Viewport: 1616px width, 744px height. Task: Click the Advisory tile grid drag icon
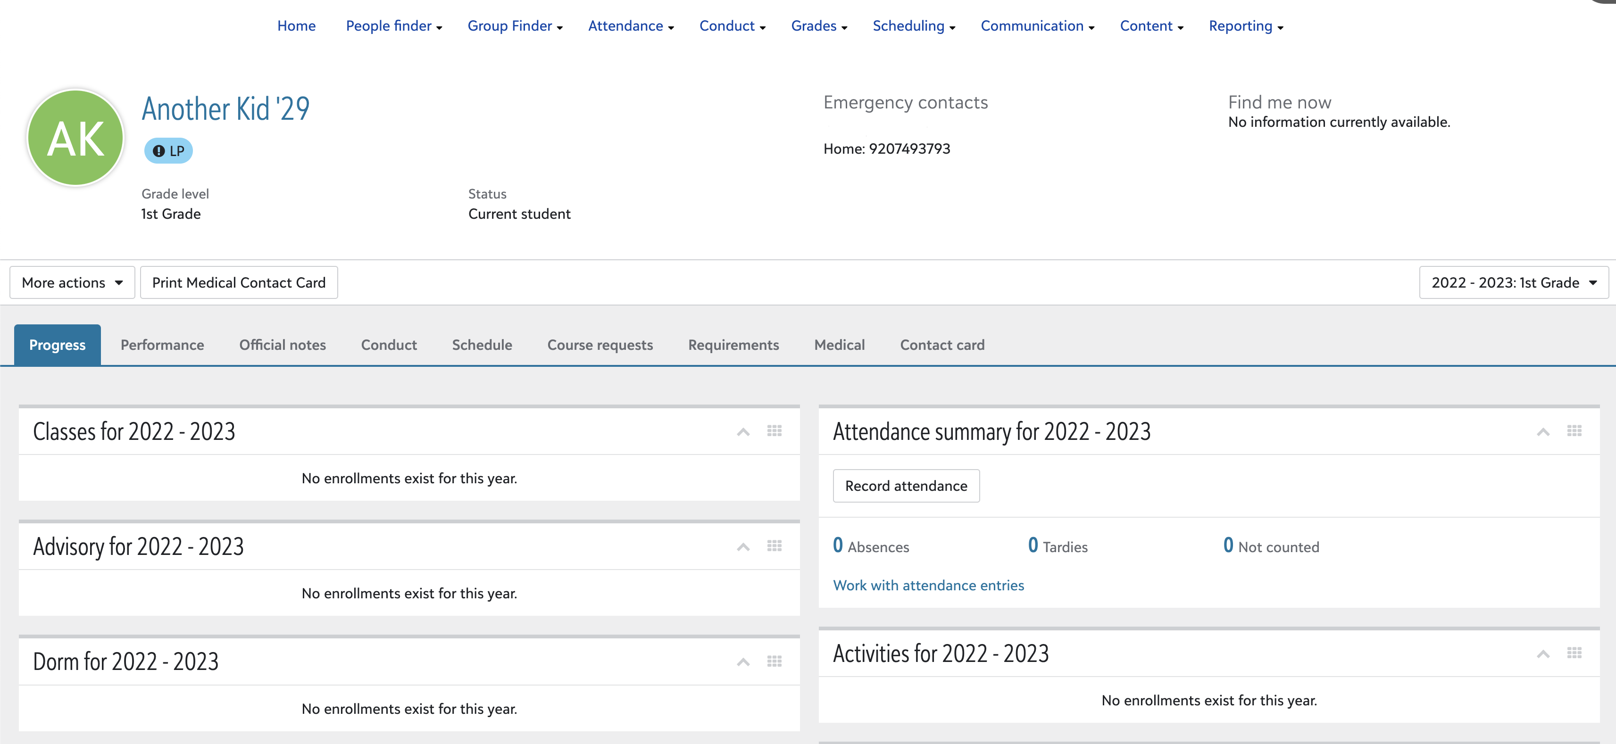click(x=774, y=546)
